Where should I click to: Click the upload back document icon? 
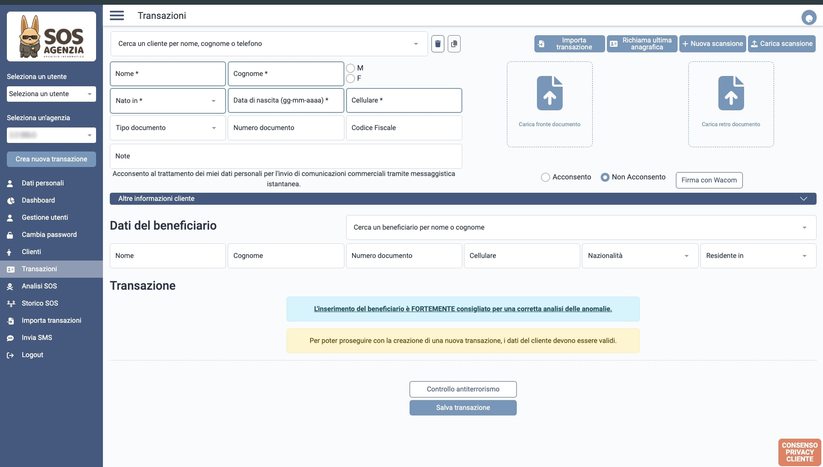(731, 94)
